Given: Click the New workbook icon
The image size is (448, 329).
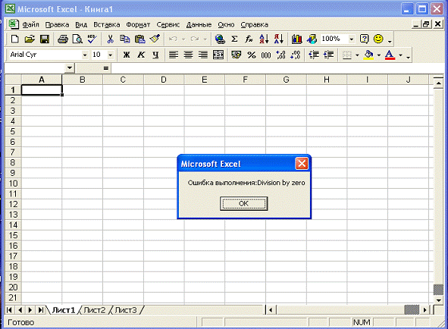Looking at the screenshot, I should 14,39.
